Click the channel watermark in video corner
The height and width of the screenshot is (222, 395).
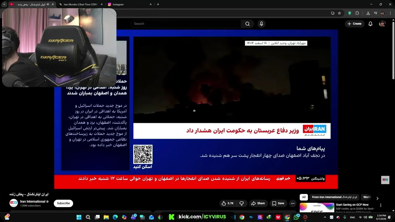(x=385, y=180)
